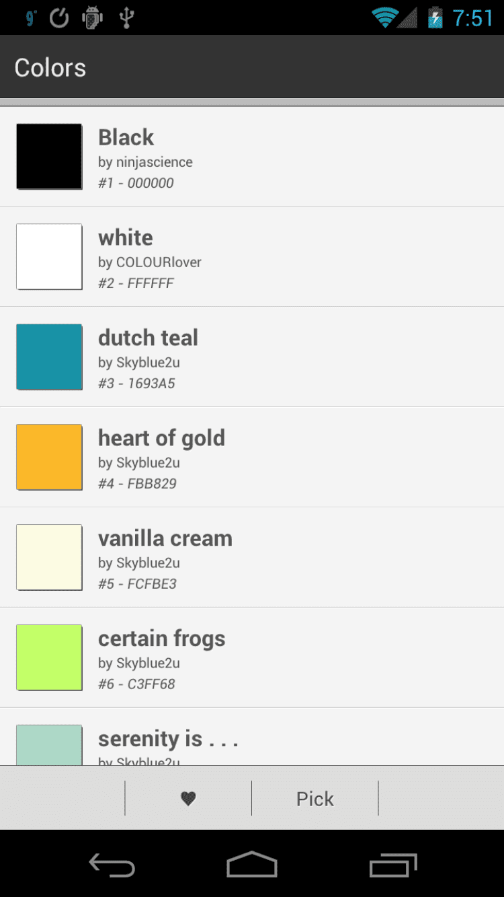This screenshot has width=504, height=897.
Task: Tap 'by COLOURlover' author text
Action: click(150, 262)
